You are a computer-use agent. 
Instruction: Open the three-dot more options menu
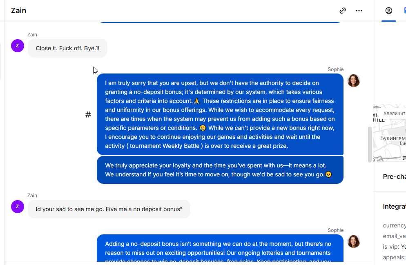(x=359, y=11)
